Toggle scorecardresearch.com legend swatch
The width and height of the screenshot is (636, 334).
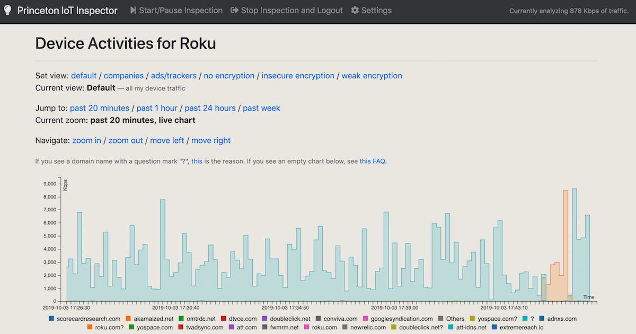point(51,319)
